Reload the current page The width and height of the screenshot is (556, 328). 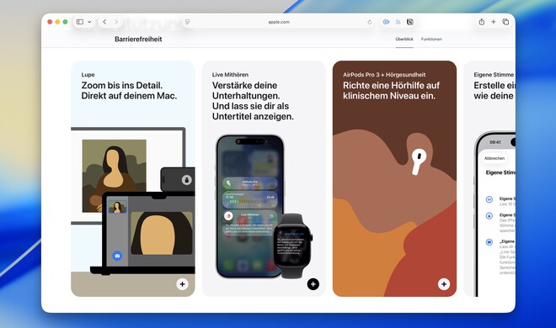[x=370, y=22]
